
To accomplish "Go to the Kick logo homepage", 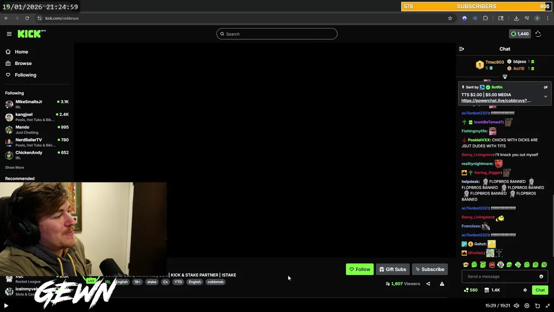I will point(32,34).
